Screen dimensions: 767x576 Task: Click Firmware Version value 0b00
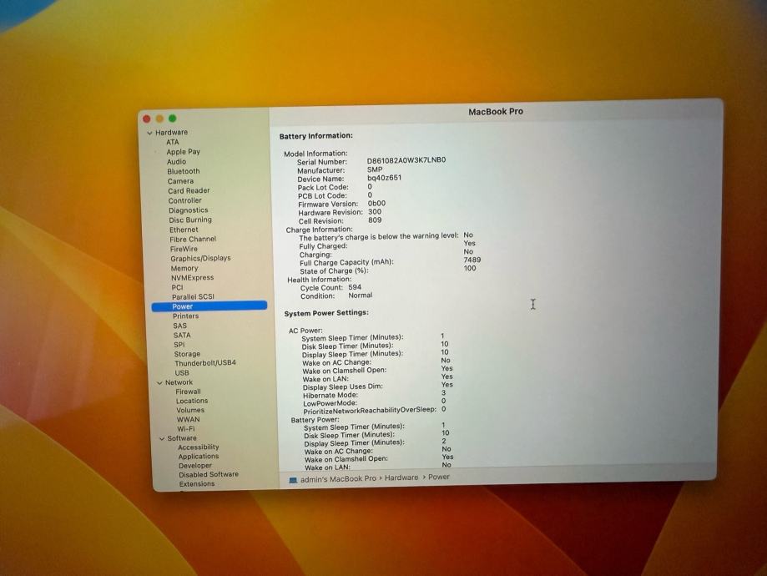tap(376, 203)
